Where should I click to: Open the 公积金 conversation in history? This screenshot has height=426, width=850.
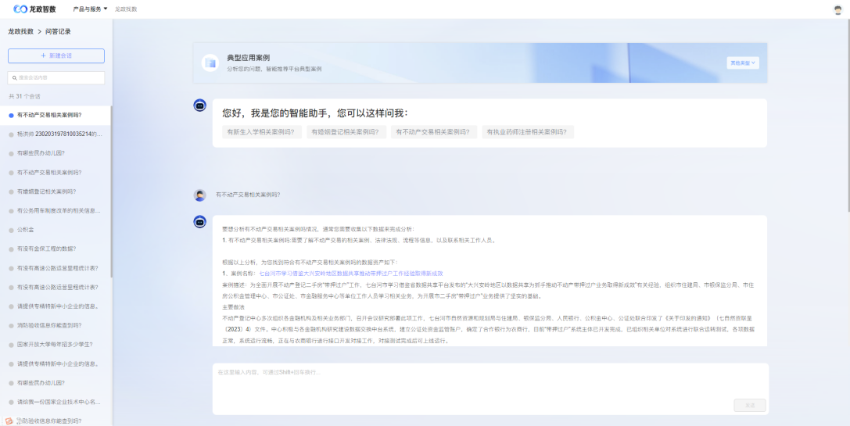[x=26, y=230]
